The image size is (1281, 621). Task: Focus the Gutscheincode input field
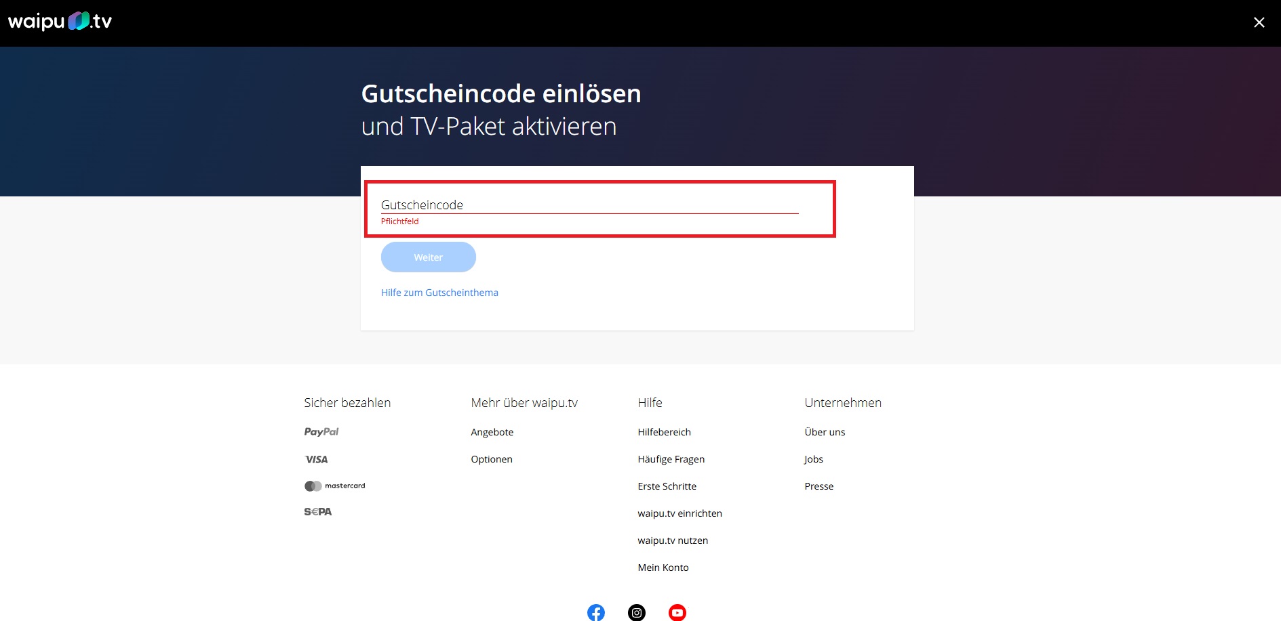click(x=589, y=205)
